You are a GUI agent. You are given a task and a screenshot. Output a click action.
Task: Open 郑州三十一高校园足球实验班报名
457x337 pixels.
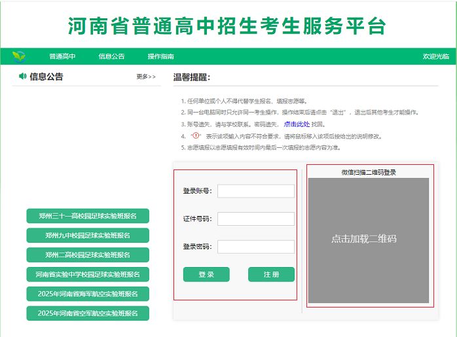click(x=88, y=216)
